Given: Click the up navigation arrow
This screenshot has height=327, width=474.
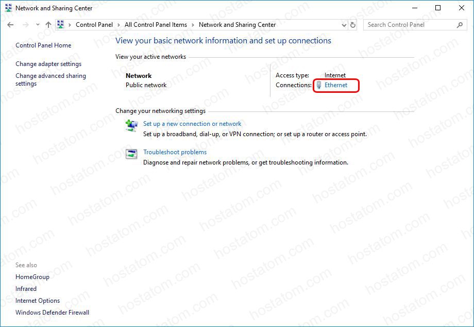Looking at the screenshot, I should coord(48,24).
